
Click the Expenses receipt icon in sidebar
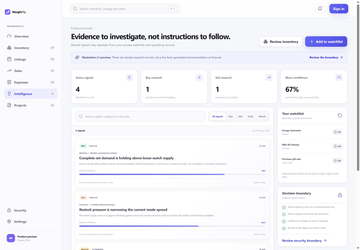tap(9, 82)
